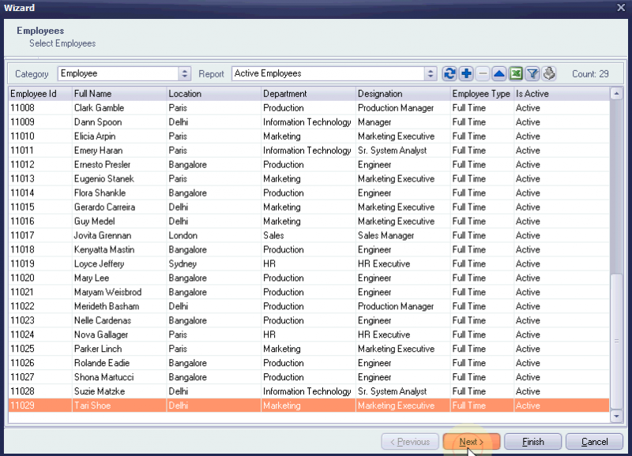Click the Finish button
Screen dimensions: 632x456
[532, 442]
